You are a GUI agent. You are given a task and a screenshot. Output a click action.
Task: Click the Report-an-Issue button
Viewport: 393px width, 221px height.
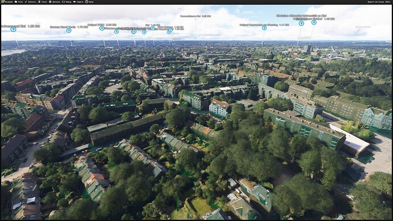point(379,2)
